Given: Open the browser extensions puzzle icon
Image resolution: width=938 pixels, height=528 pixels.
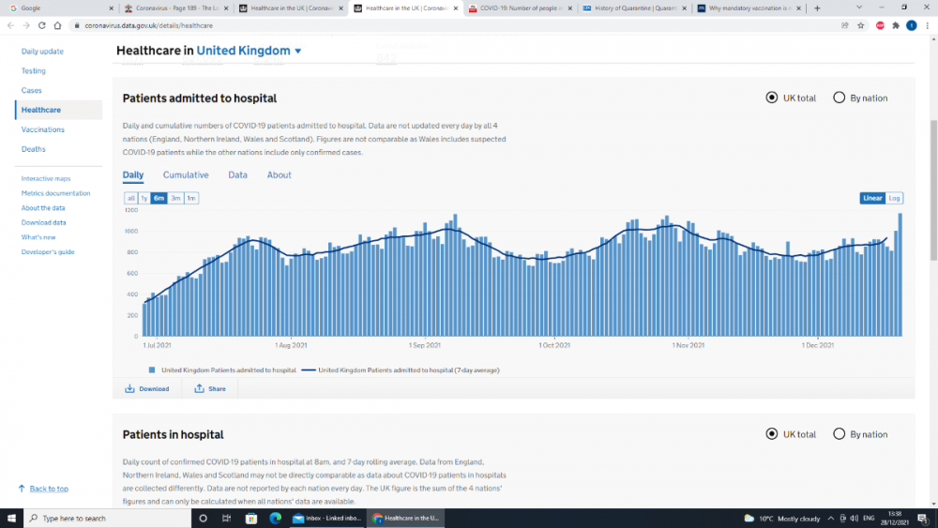Looking at the screenshot, I should coord(895,25).
